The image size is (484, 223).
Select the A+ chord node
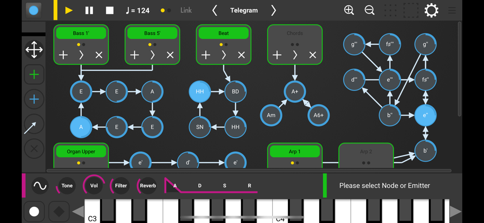point(295,91)
